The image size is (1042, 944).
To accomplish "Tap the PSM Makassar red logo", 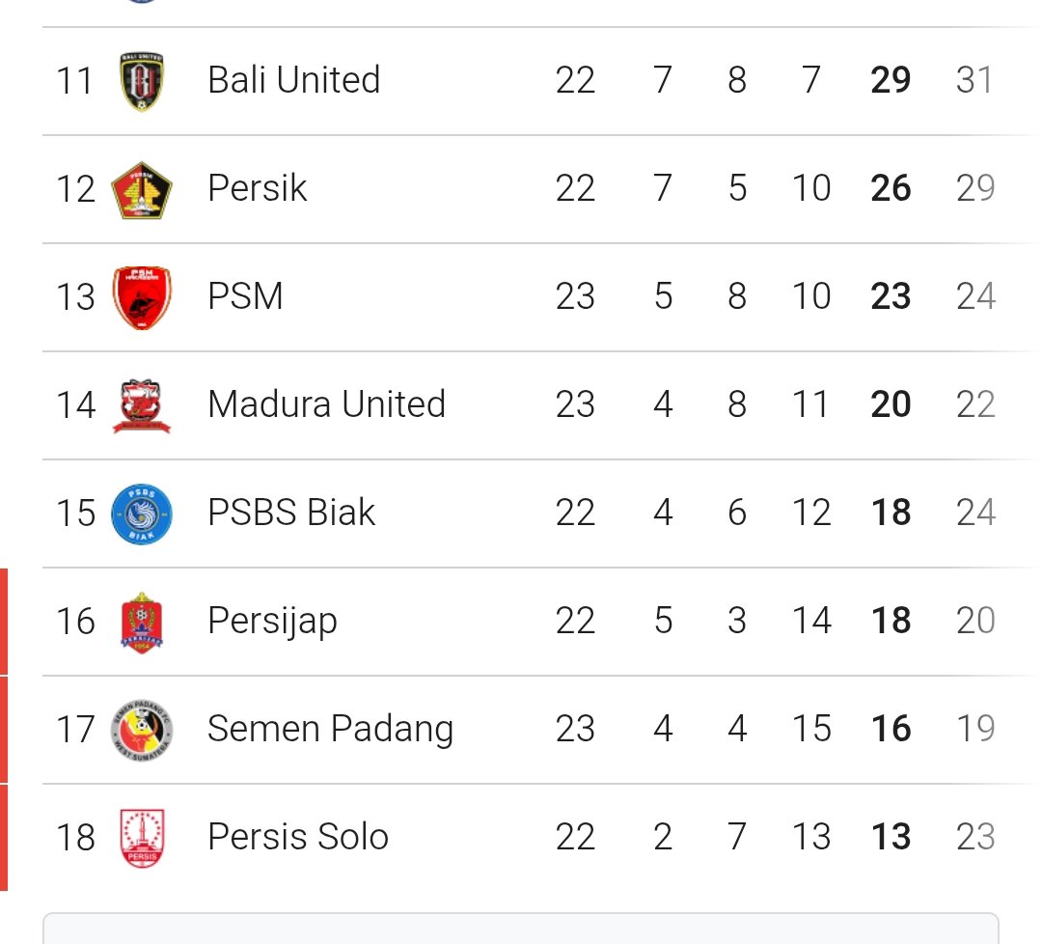I will [x=142, y=297].
